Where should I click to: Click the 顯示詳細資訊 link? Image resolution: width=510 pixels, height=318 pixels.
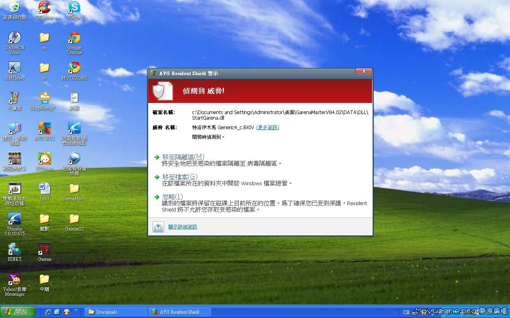pos(182,227)
